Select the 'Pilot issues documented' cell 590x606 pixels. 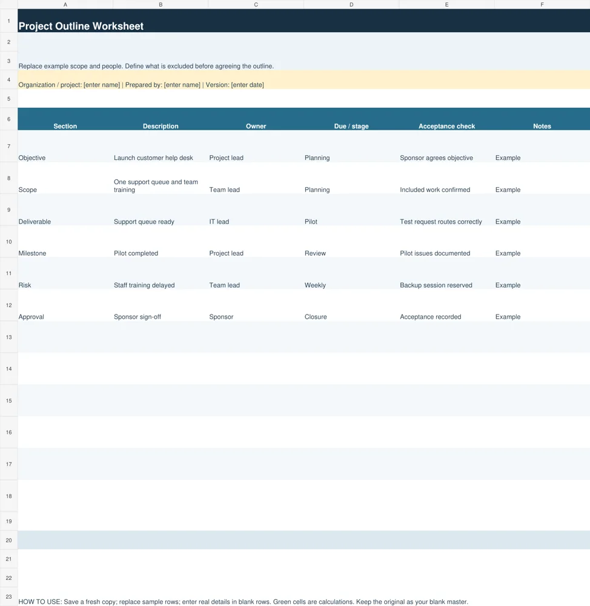pyautogui.click(x=446, y=242)
